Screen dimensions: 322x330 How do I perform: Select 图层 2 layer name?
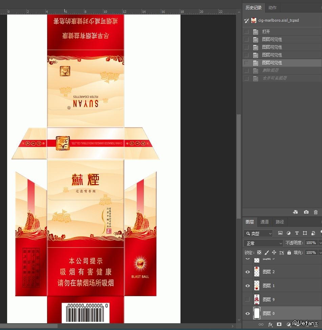pos(269,272)
